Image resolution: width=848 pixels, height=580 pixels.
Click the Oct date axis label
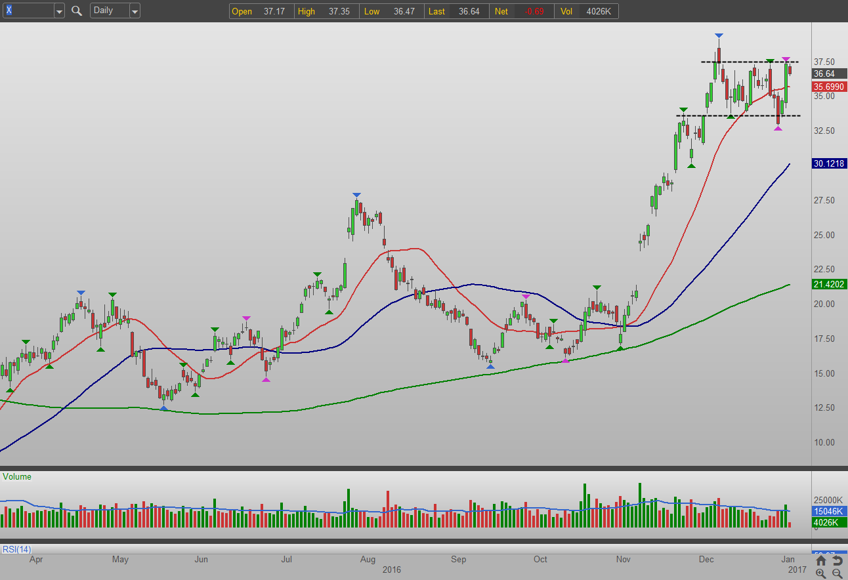point(540,560)
